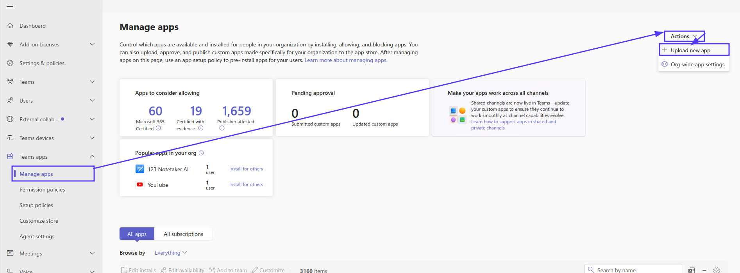Click Install for others for YouTube

point(246,184)
